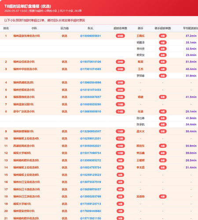Viewport: 198px width, 220px height.
Task: Open mention @13509305272
Action: pos(91,160)
